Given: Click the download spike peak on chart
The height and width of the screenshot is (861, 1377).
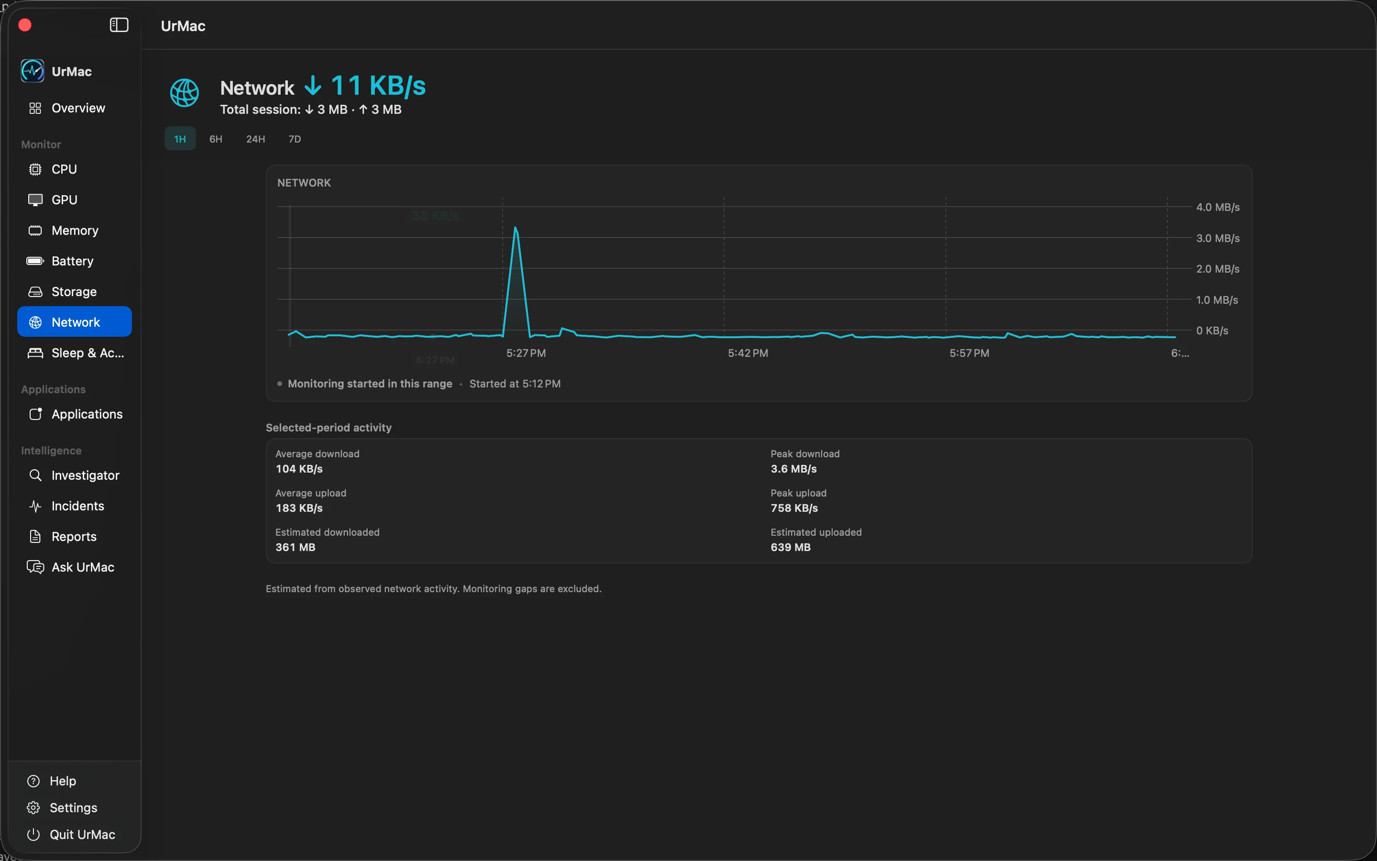Looking at the screenshot, I should click(515, 229).
